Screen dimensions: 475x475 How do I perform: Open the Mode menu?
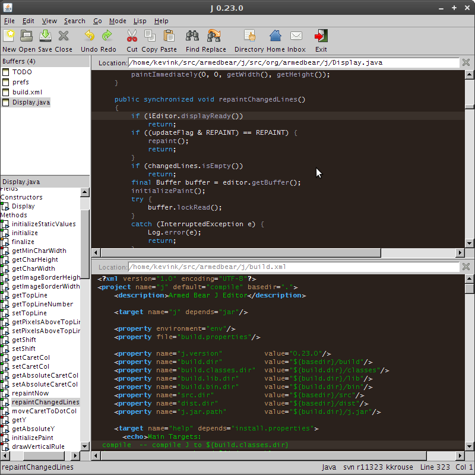pyautogui.click(x=118, y=21)
